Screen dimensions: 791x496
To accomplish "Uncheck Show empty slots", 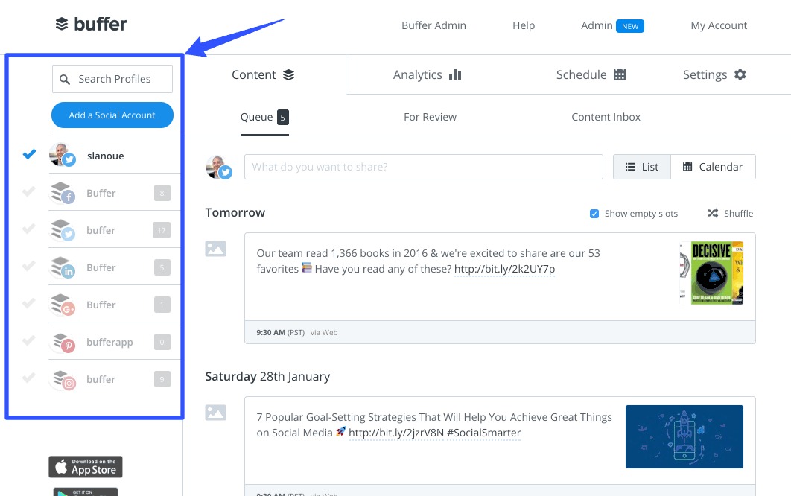I will point(594,213).
